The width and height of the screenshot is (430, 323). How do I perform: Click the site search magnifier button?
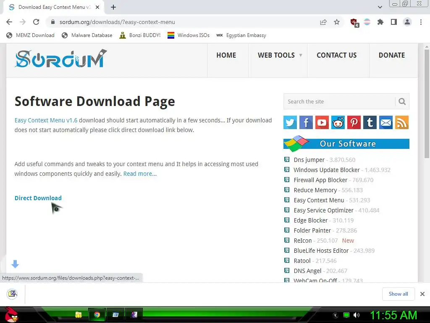pos(402,102)
